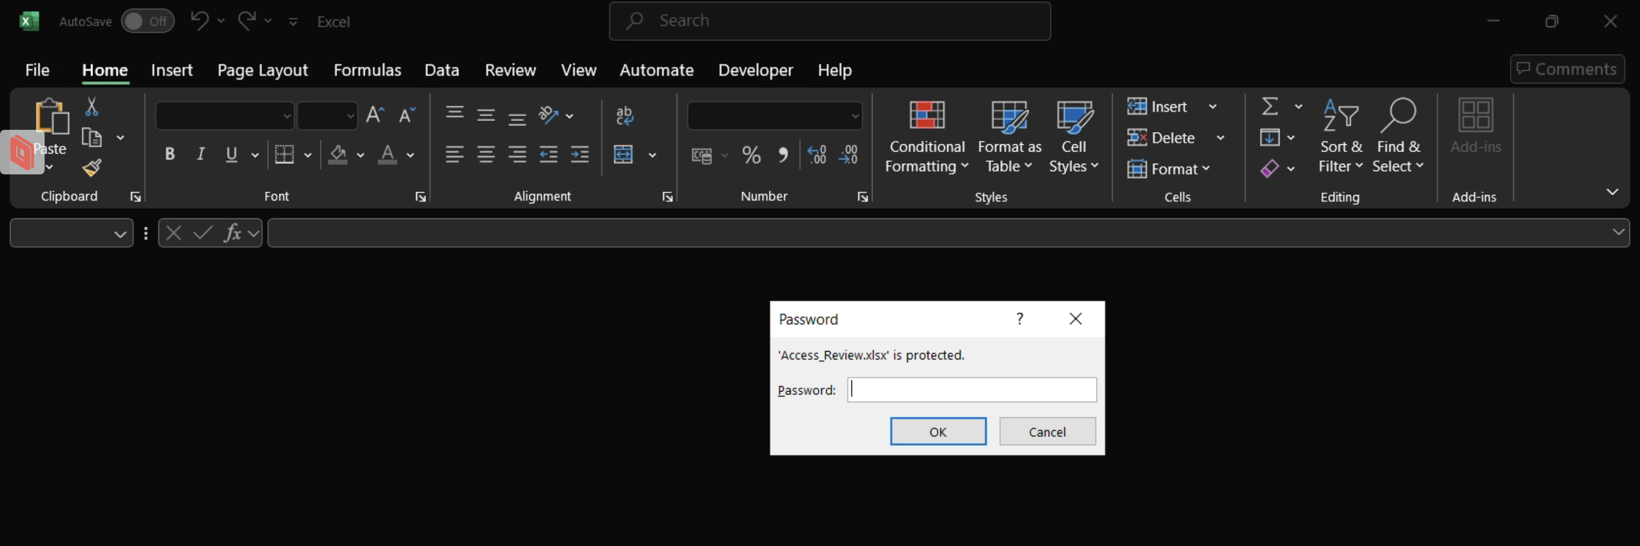Collapse the ribbon with the chevron
The width and height of the screenshot is (1640, 546).
click(1612, 191)
